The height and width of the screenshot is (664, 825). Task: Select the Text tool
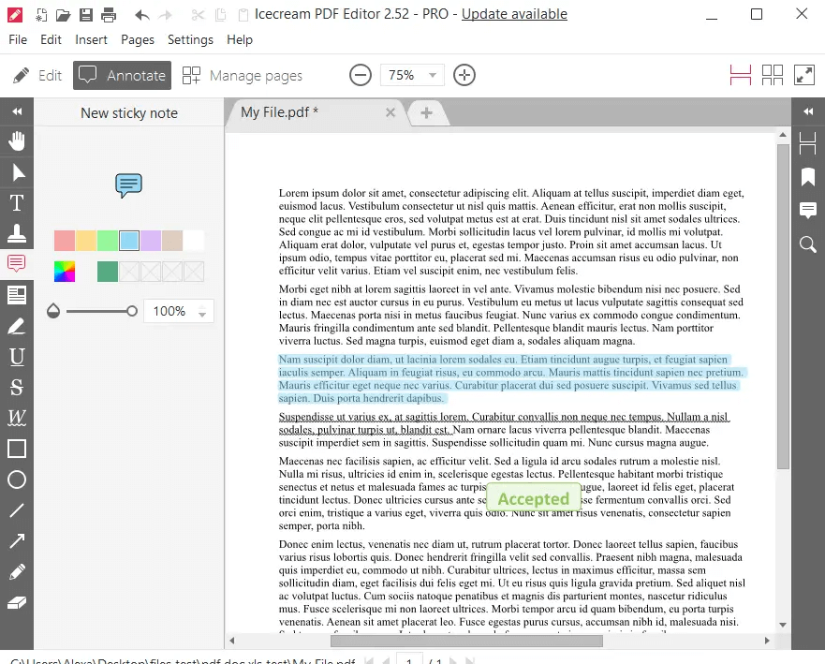coord(16,202)
